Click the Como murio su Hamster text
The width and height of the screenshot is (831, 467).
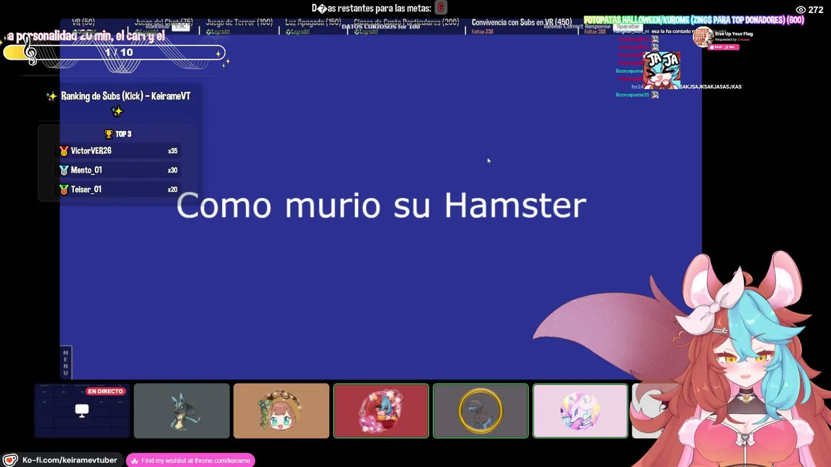(x=381, y=205)
